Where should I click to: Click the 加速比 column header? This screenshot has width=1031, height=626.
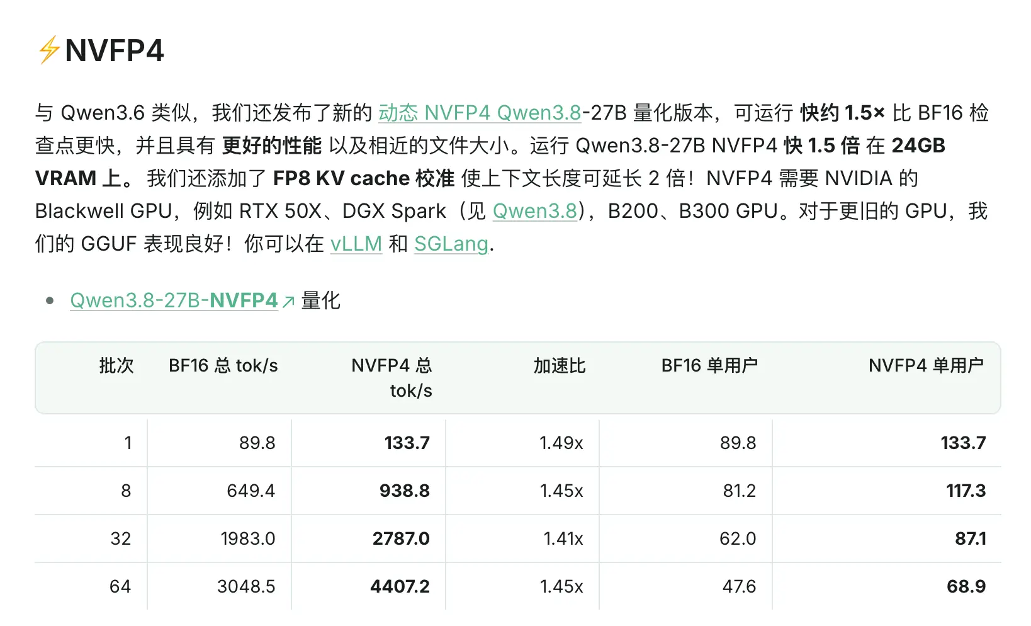560,365
